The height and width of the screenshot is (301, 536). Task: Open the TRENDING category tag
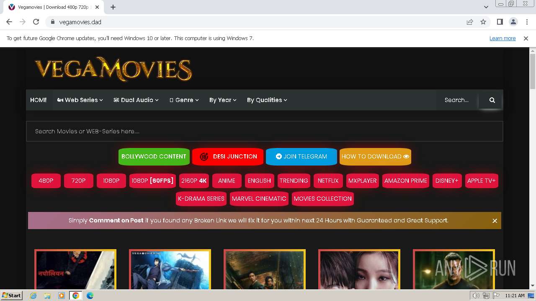pyautogui.click(x=294, y=181)
